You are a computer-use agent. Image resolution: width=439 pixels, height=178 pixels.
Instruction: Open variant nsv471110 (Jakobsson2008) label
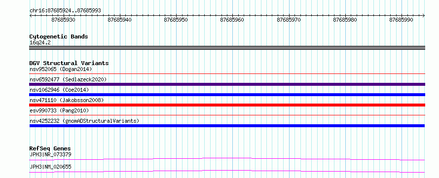(67, 100)
